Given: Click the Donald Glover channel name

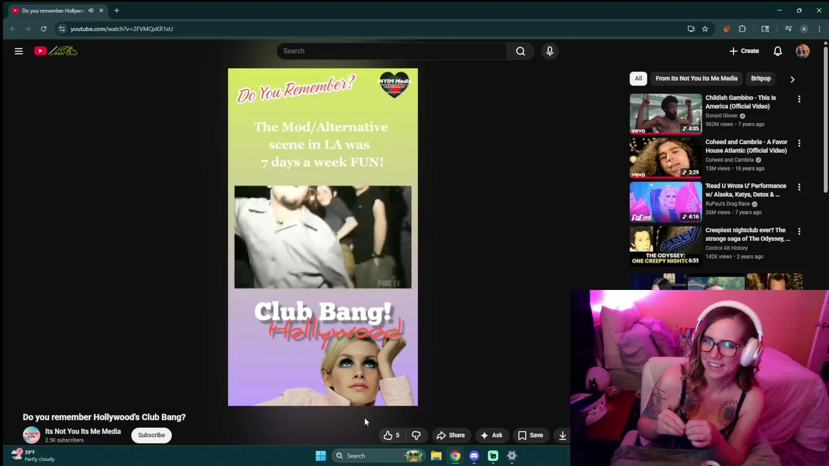Looking at the screenshot, I should (x=721, y=116).
